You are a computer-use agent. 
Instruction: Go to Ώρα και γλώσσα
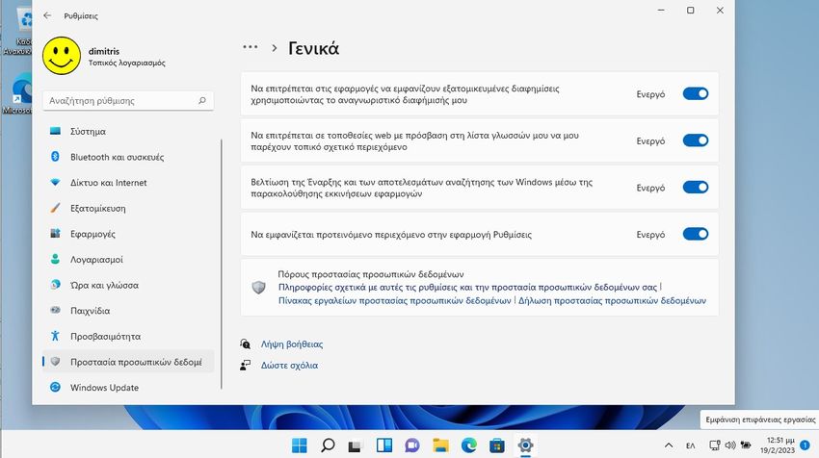tap(128, 284)
